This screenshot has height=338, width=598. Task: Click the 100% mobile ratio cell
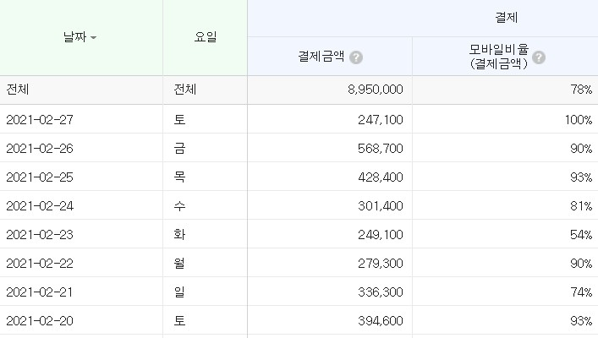click(x=505, y=120)
